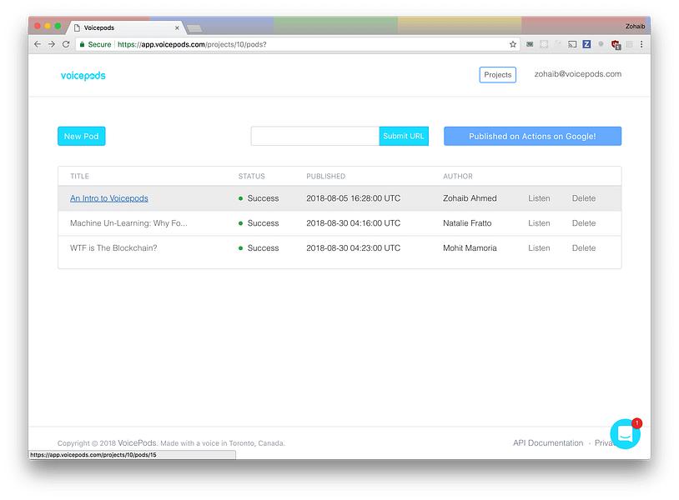Image resolution: width=679 pixels, height=500 pixels.
Task: Click the red shield extension icon
Action: (x=616, y=44)
